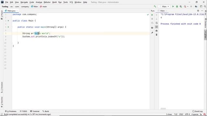
Task: Open the Refactor menu
Action: click(x=47, y=2)
